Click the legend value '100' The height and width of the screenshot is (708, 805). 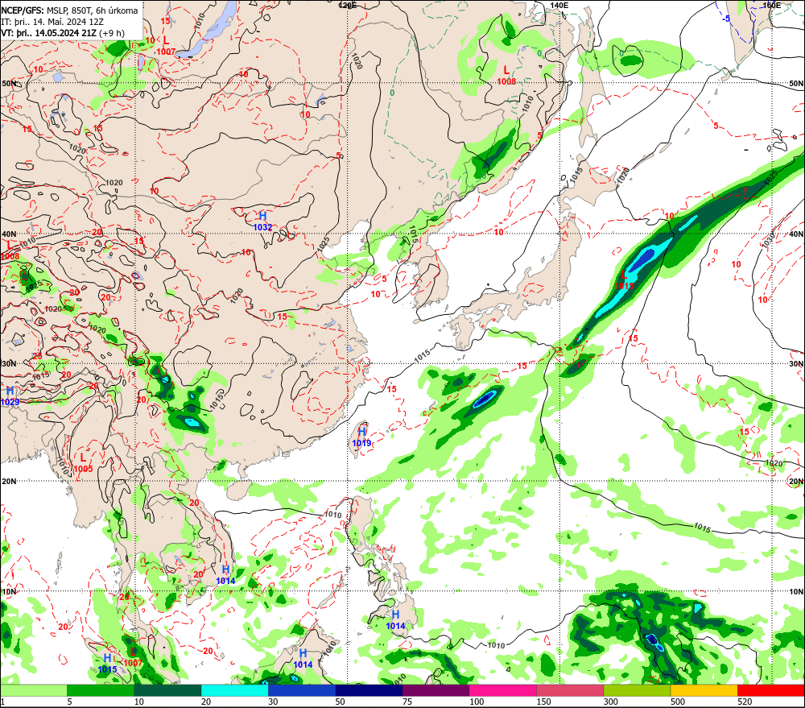[x=477, y=702]
